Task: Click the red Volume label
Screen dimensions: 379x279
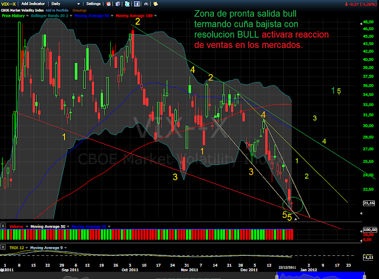Action: 16,227
